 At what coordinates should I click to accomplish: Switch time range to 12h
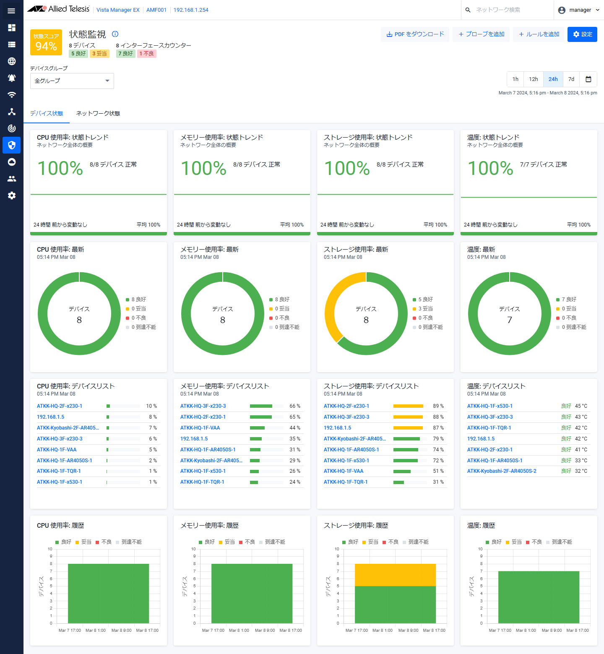pyautogui.click(x=533, y=79)
